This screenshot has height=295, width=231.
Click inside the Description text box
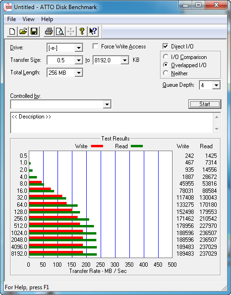tap(112, 123)
